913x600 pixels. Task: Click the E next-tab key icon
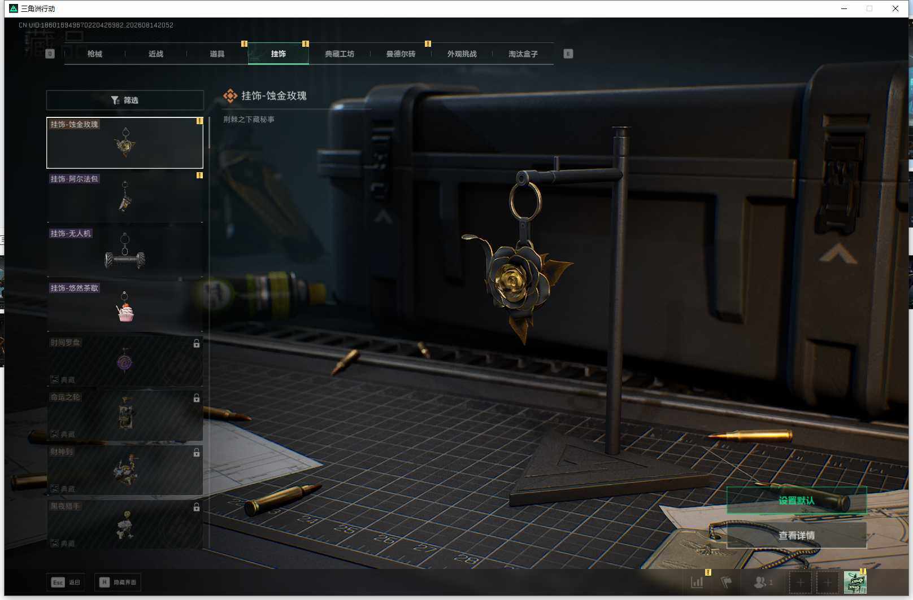[x=568, y=54]
